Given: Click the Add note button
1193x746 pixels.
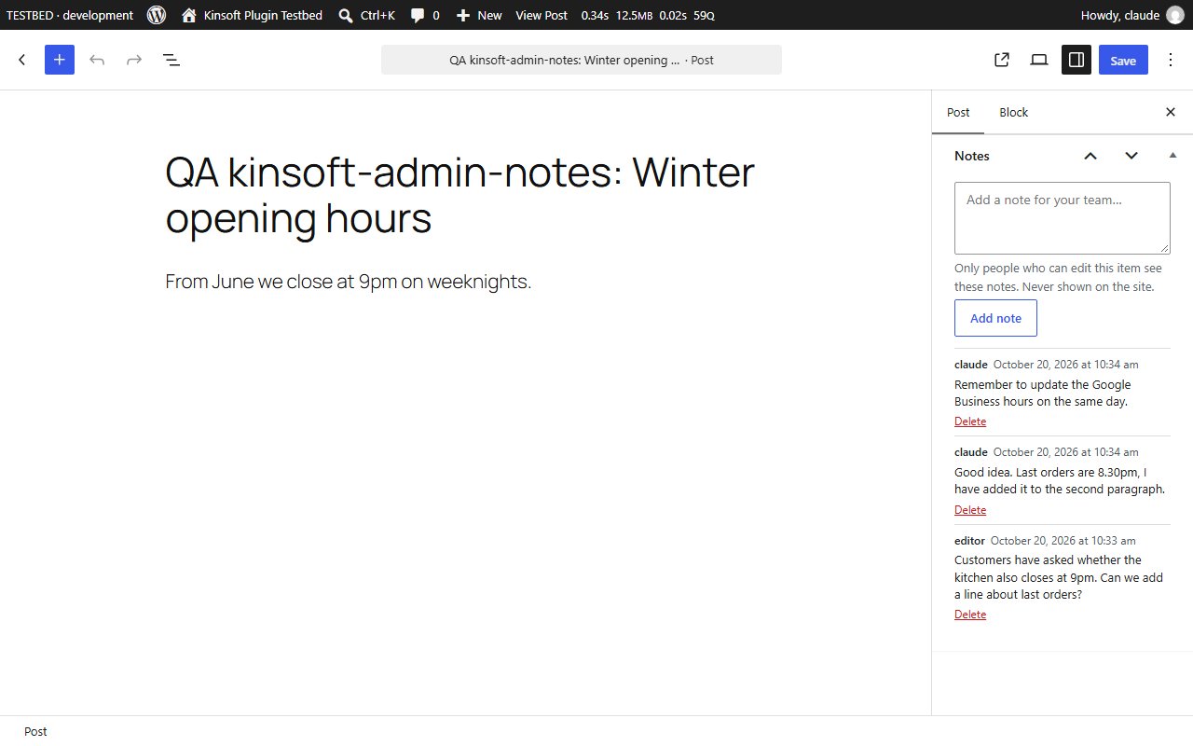Looking at the screenshot, I should [995, 318].
